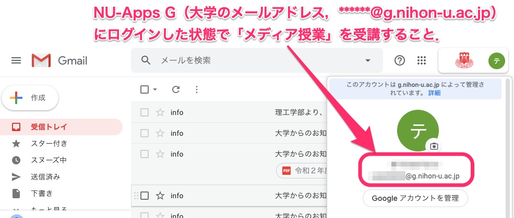Check the checkbox of the highlighted fourth info mail

144,196
